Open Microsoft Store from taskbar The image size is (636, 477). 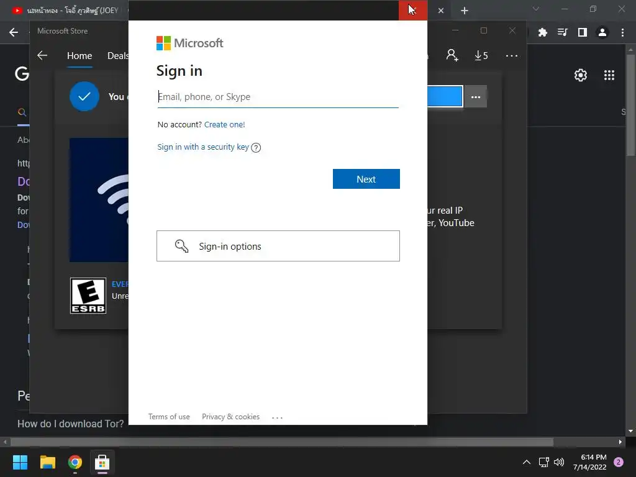click(x=102, y=462)
